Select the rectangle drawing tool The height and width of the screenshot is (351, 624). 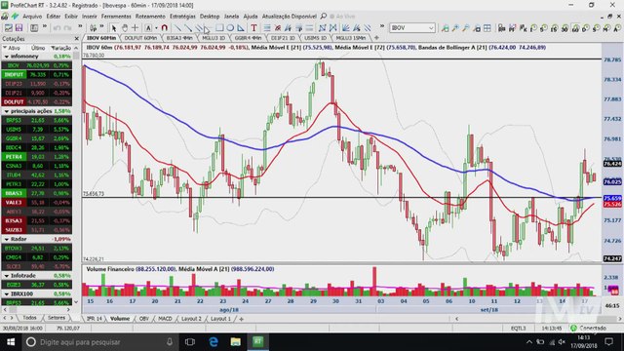pyautogui.click(x=219, y=28)
